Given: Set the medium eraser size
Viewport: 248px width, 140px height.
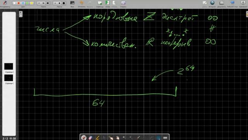Looking at the screenshot, I should tap(59, 3).
